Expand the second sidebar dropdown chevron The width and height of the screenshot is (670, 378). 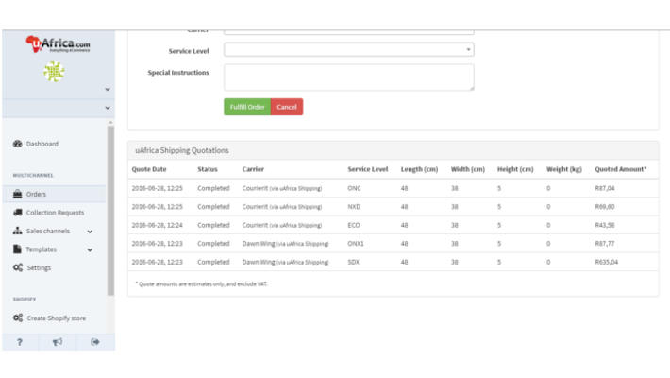(x=108, y=108)
